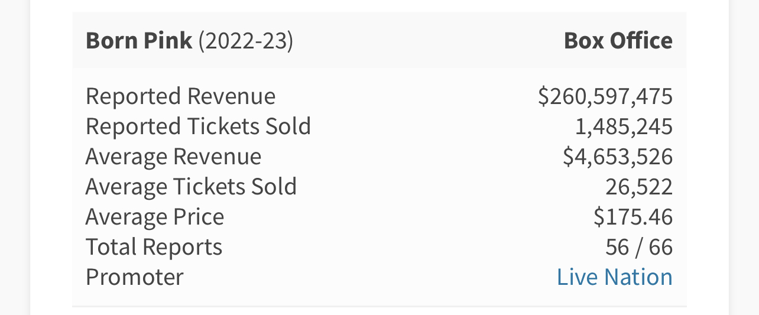Viewport: 759px width, 315px height.
Task: Select the Average Tickets Sold label
Action: (191, 187)
